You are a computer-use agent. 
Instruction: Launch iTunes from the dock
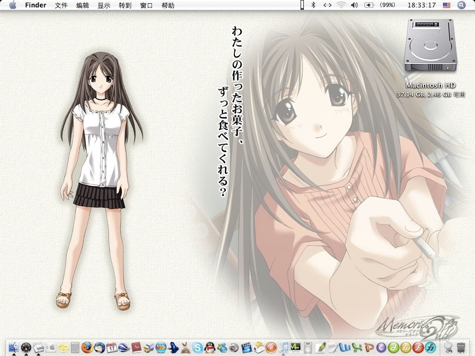click(283, 348)
